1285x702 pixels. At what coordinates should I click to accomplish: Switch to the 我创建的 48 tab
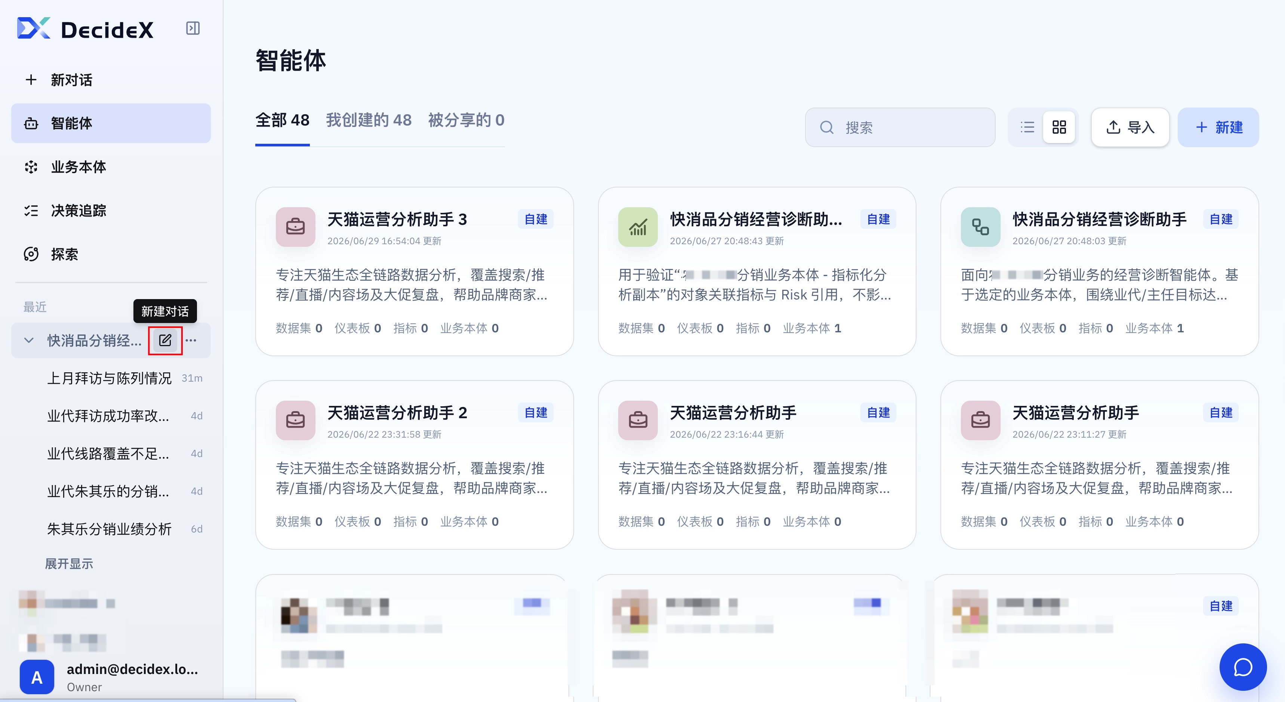point(369,121)
